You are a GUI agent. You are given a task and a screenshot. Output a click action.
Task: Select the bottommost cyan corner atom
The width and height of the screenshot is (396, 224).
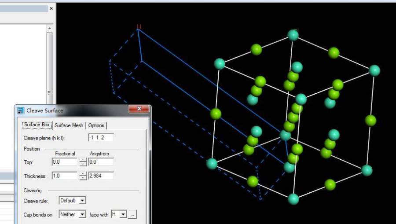coord(293,199)
